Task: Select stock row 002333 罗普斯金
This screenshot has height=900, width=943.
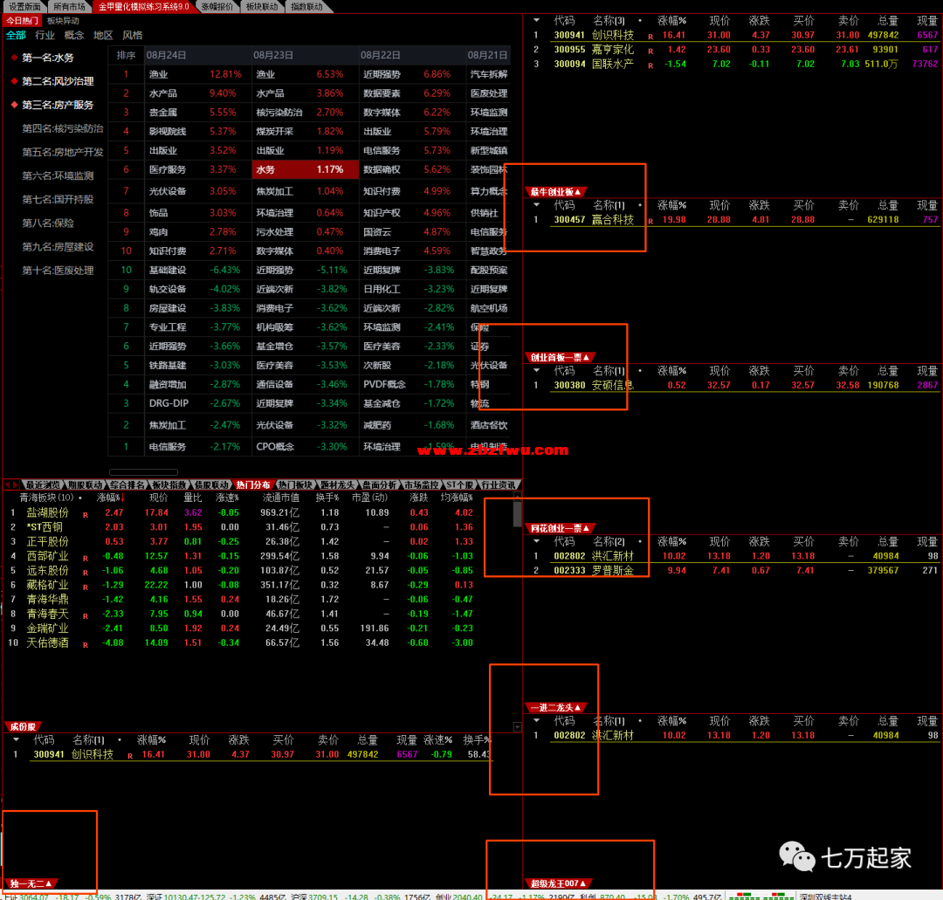Action: pyautogui.click(x=733, y=571)
